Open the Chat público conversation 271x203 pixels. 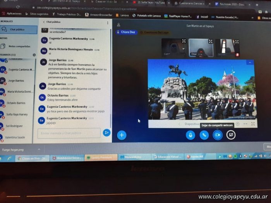point(18,29)
